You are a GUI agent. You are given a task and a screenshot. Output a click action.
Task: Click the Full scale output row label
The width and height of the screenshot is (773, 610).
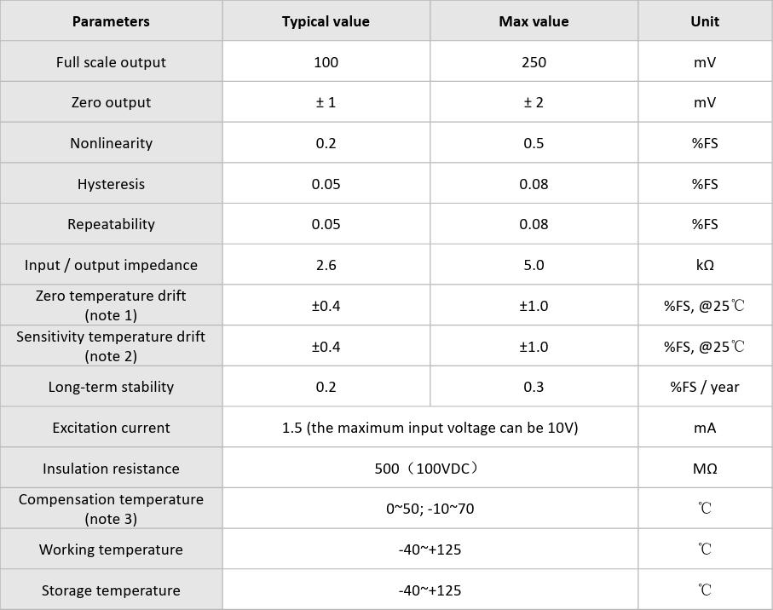click(x=111, y=62)
